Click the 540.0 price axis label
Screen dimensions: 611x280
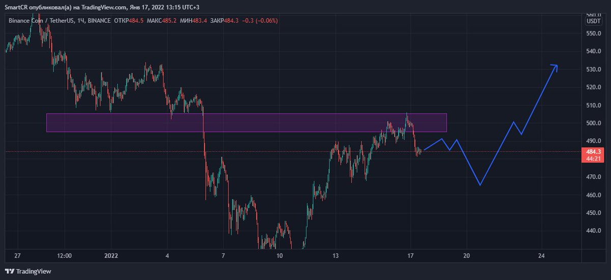[593, 51]
